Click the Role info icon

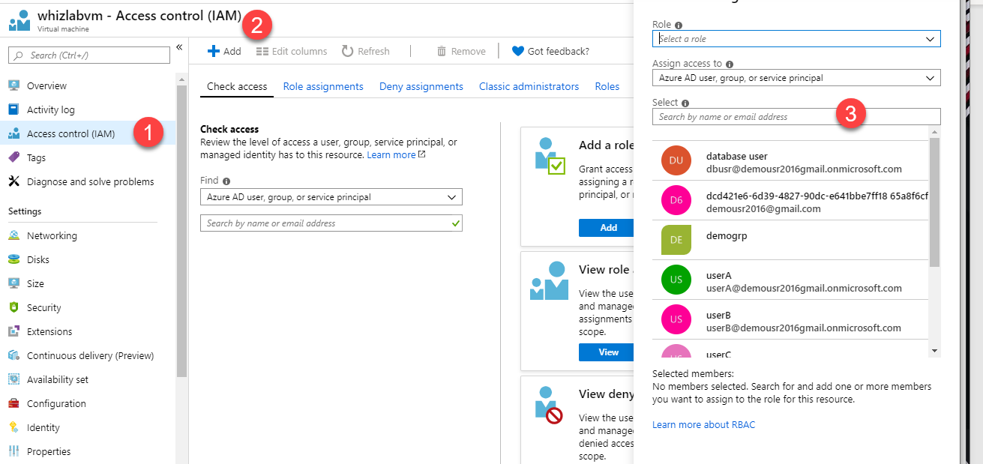[x=679, y=25]
